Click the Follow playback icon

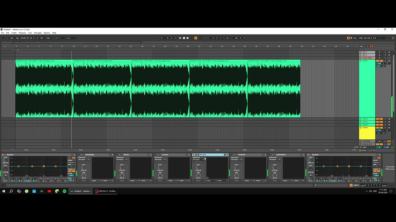coord(161,38)
